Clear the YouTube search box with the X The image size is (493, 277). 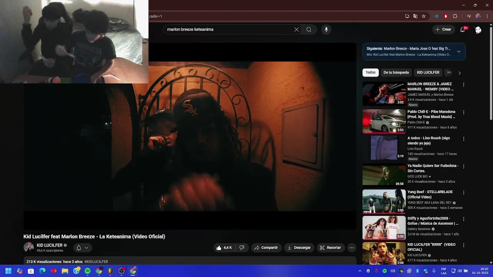297,30
